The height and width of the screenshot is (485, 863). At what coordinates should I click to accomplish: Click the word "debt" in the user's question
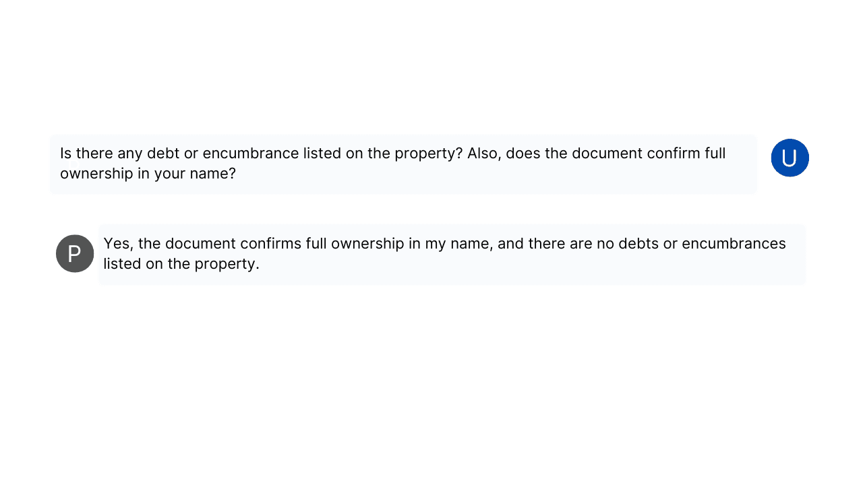click(164, 154)
